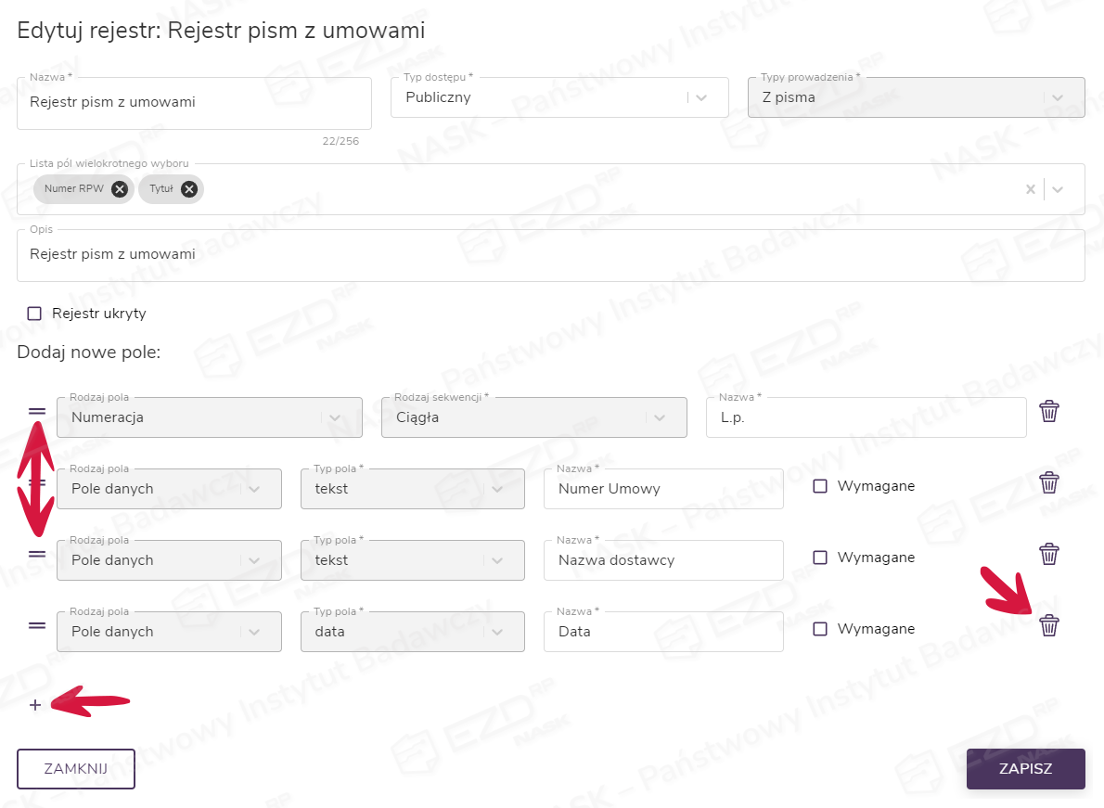This screenshot has width=1104, height=808.
Task: Open the Typy prowadzenia dropdown
Action: (x=1058, y=97)
